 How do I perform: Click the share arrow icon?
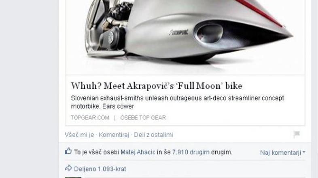point(68,168)
